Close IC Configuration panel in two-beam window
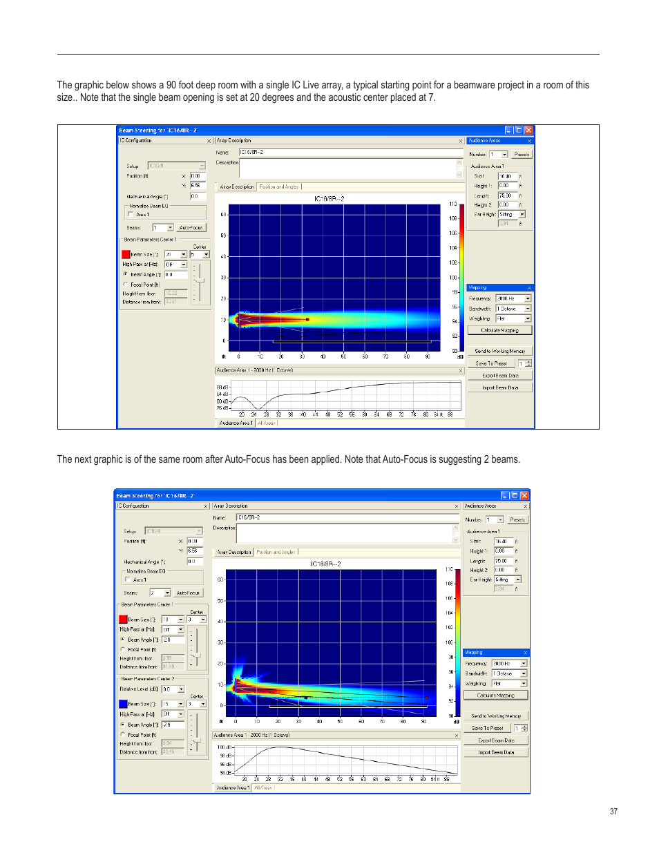 point(206,506)
